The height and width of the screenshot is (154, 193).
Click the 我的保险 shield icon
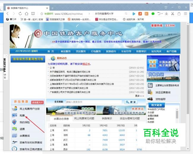point(15,122)
